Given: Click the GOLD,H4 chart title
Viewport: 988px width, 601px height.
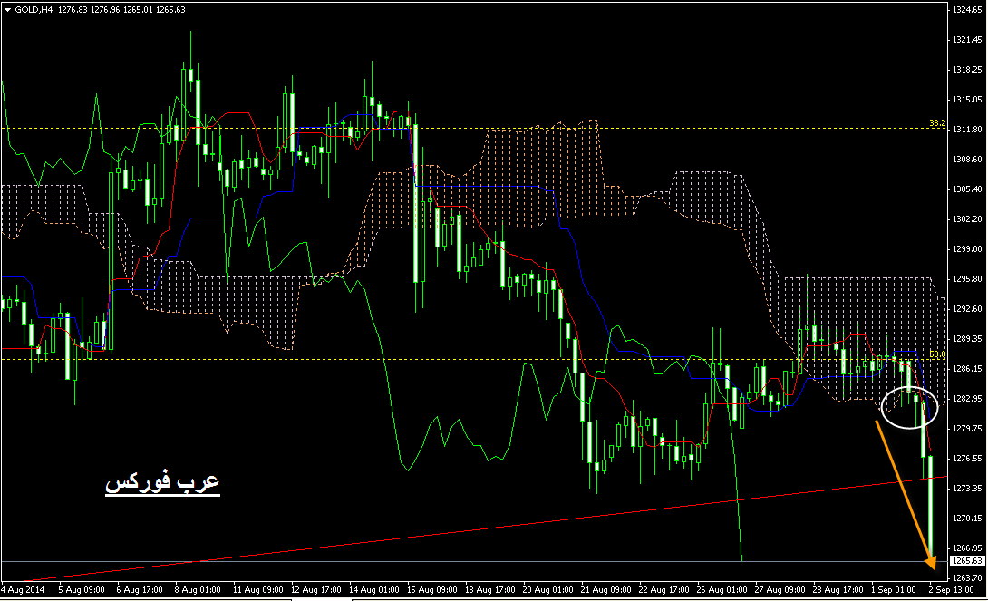Looking at the screenshot, I should pos(34,10).
